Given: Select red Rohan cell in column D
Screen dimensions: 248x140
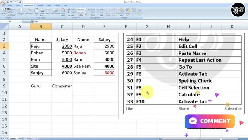Looking at the screenshot, I should [x=83, y=53].
